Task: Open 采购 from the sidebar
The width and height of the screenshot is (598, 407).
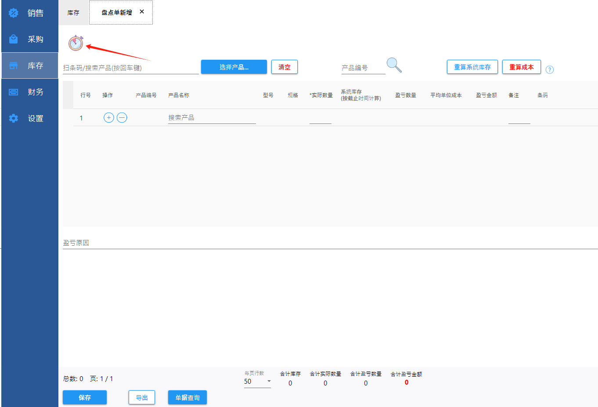Action: 30,40
